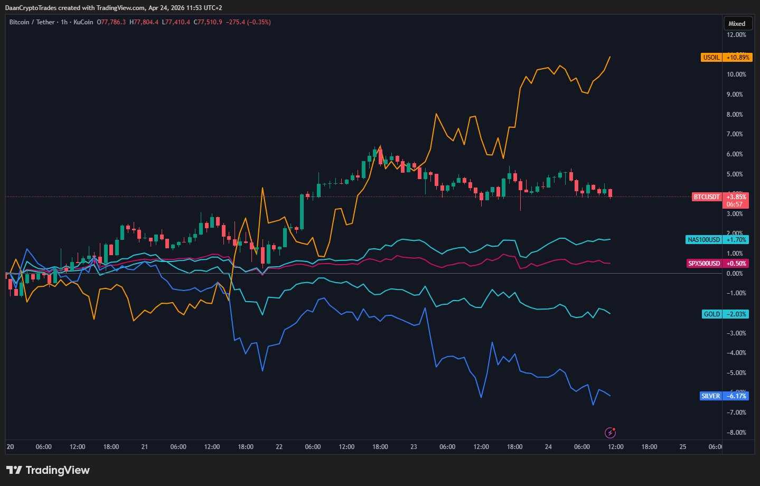Click the SILVER −6.17% value tag
The height and width of the screenshot is (486, 760).
click(x=737, y=396)
